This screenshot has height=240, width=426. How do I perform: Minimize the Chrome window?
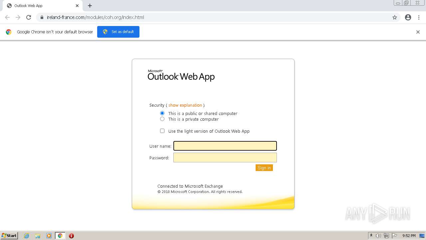(x=398, y=3)
